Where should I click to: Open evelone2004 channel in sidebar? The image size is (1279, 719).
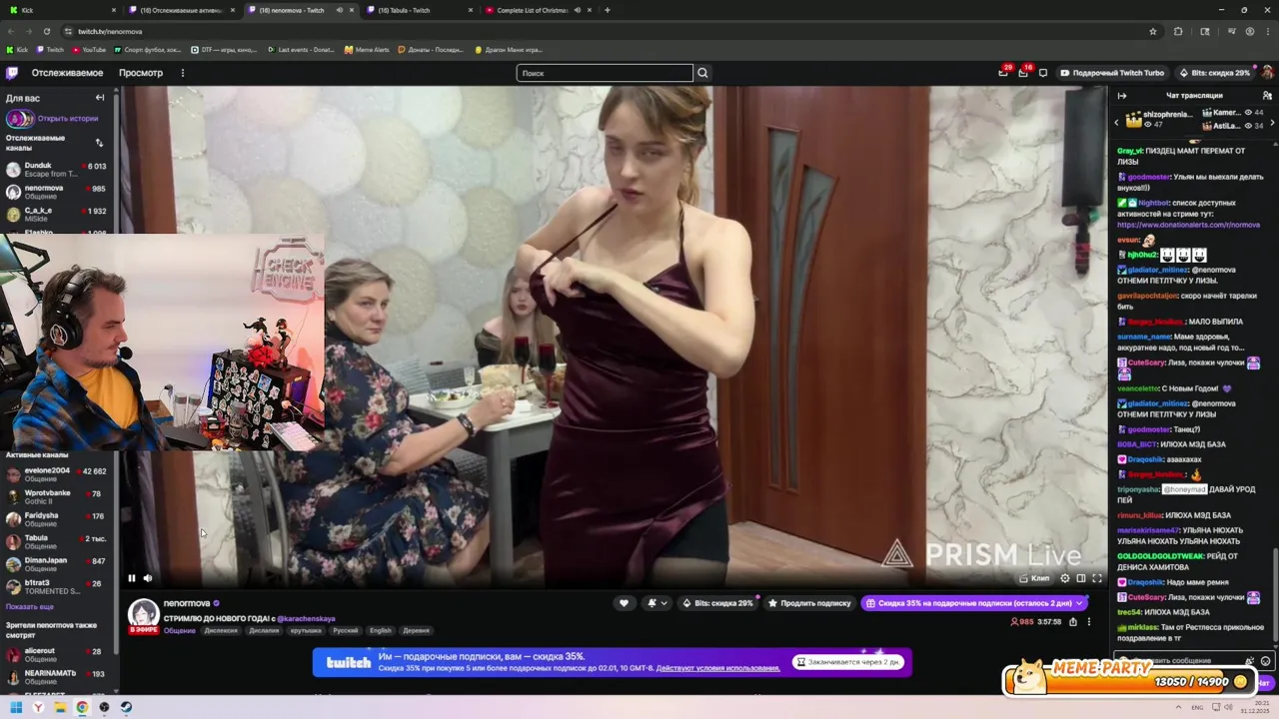click(x=56, y=474)
